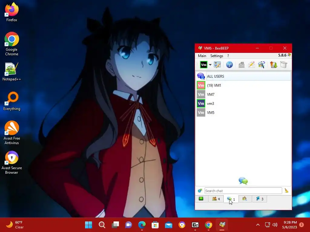Open the chat with VM5
310x232 pixels.
(243, 113)
